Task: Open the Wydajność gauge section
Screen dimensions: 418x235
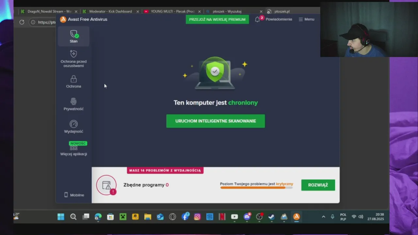Action: click(73, 127)
